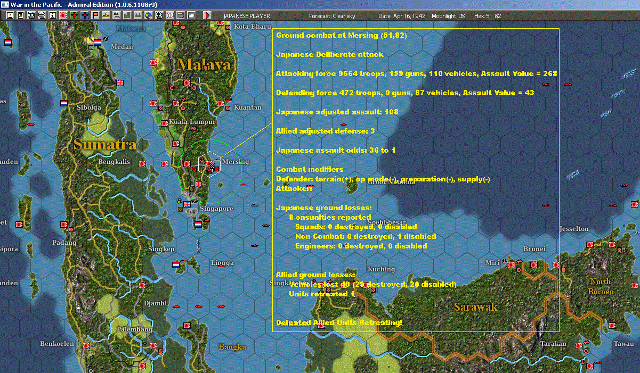640x373 pixels.
Task: Click the info 'i' toolbar icon
Action: coord(52,15)
